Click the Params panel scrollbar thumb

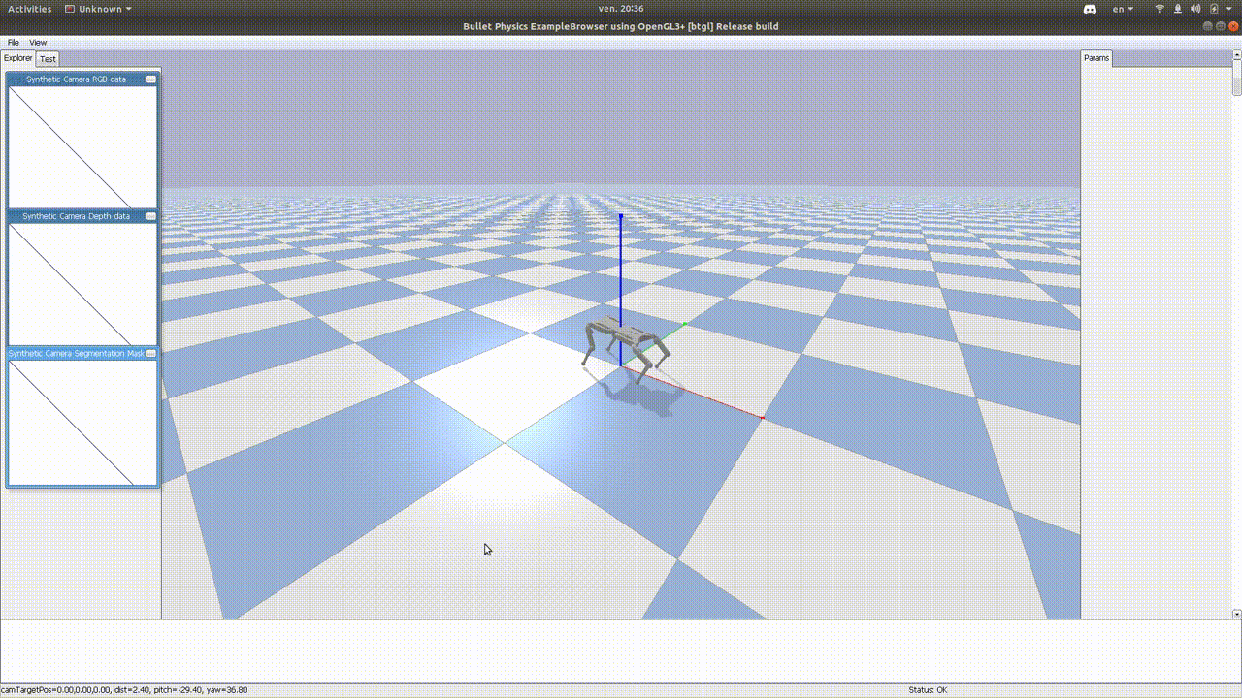[1237, 77]
